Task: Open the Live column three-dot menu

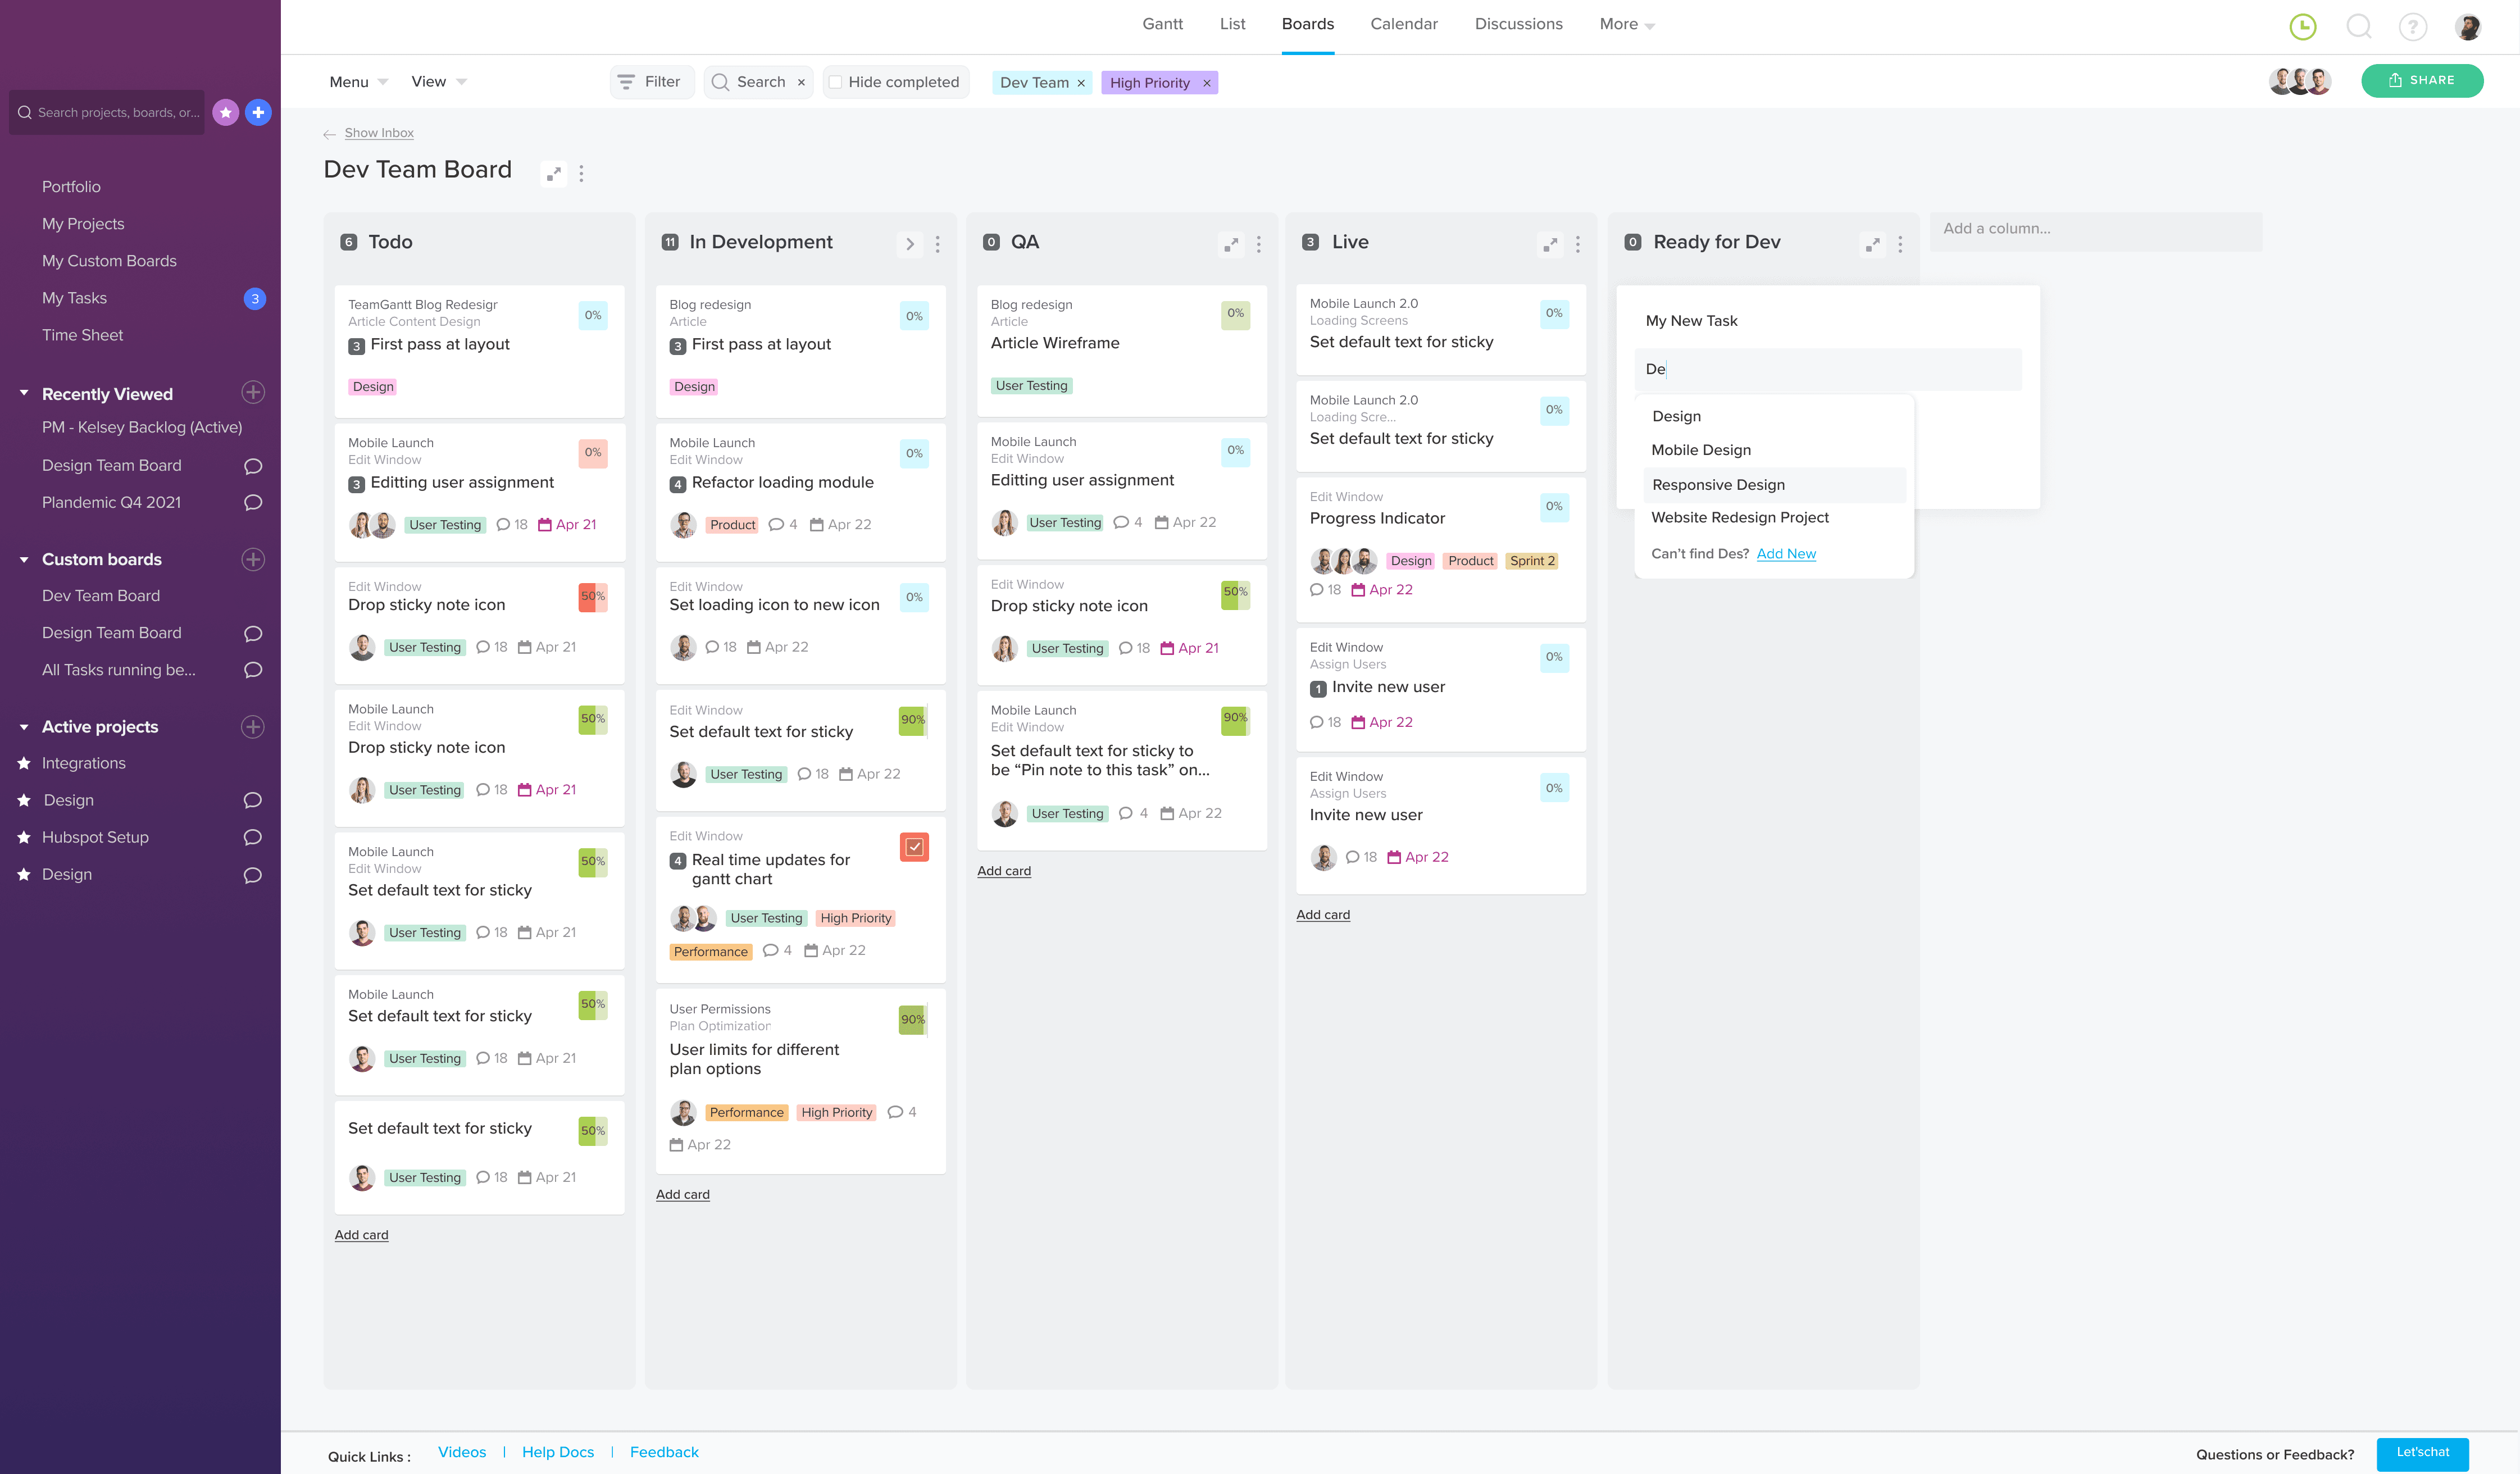Action: 1577,244
